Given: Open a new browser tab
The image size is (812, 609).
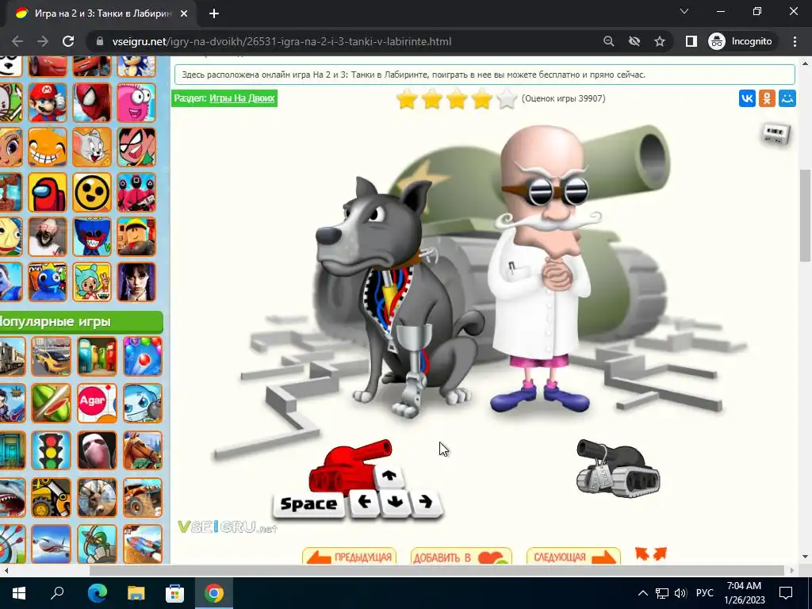Looking at the screenshot, I should tap(214, 14).
